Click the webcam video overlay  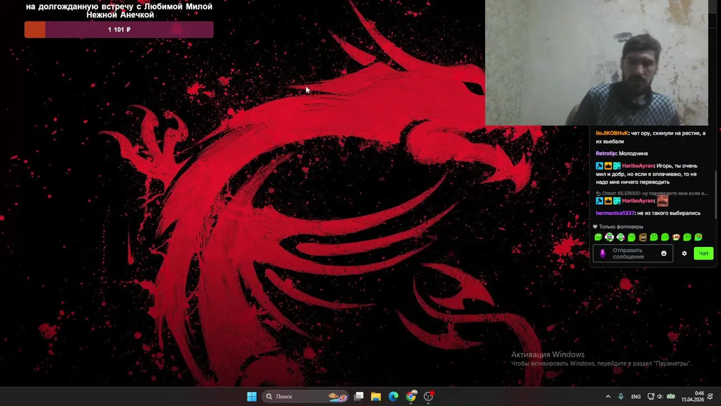tap(597, 62)
